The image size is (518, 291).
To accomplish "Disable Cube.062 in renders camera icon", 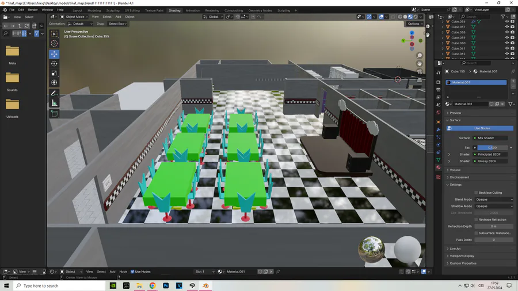I will [x=512, y=54].
